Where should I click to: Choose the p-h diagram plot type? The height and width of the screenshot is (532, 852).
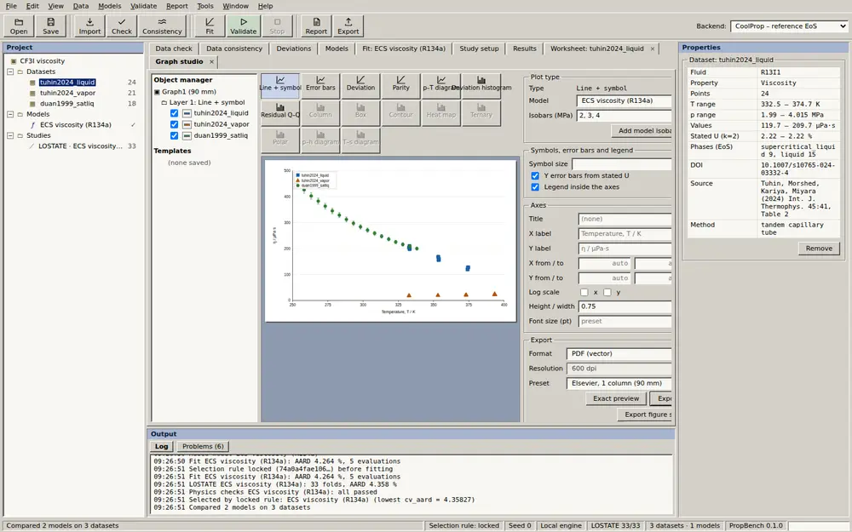[x=320, y=140]
